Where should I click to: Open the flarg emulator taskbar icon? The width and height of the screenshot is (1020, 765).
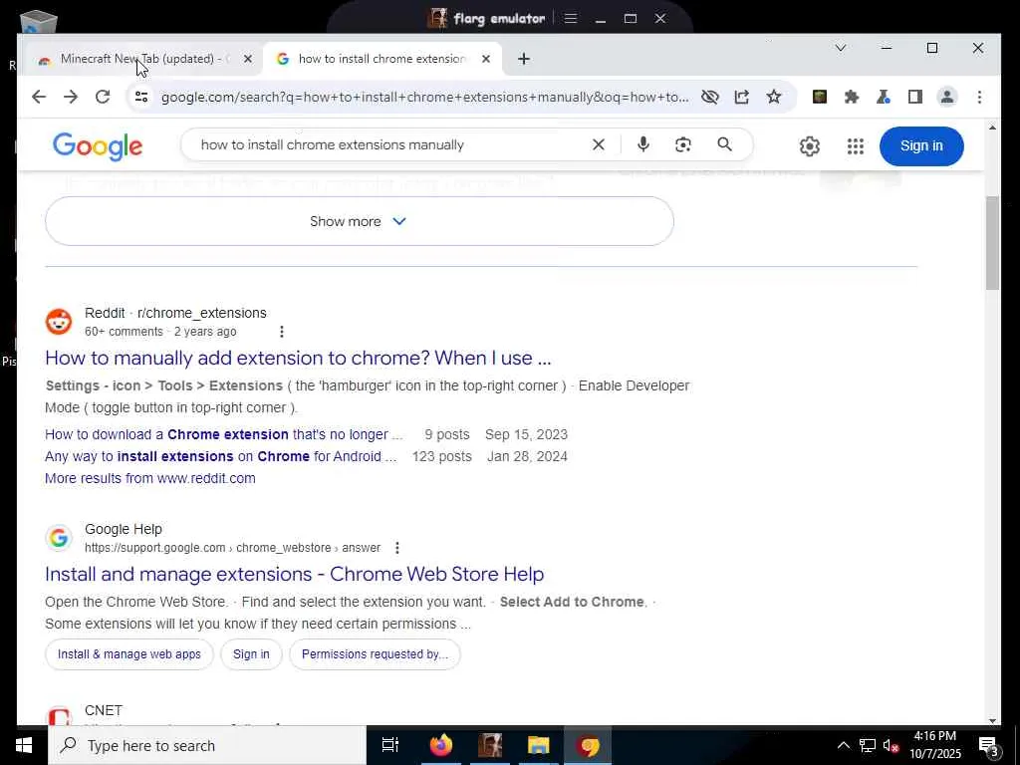pos(490,745)
